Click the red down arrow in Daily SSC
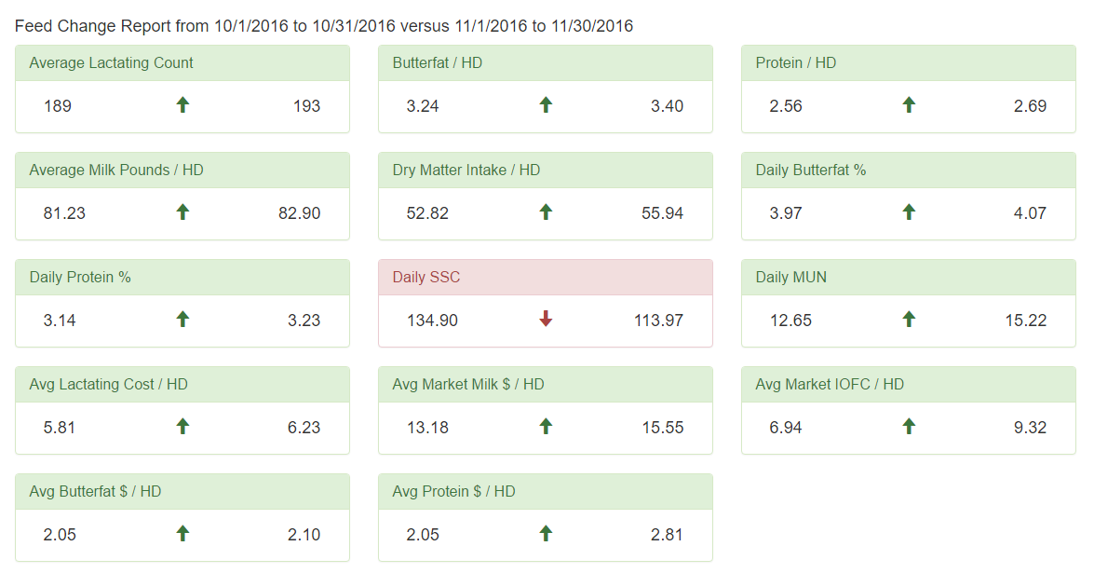Screen dimensions: 1094x587 click(x=546, y=320)
